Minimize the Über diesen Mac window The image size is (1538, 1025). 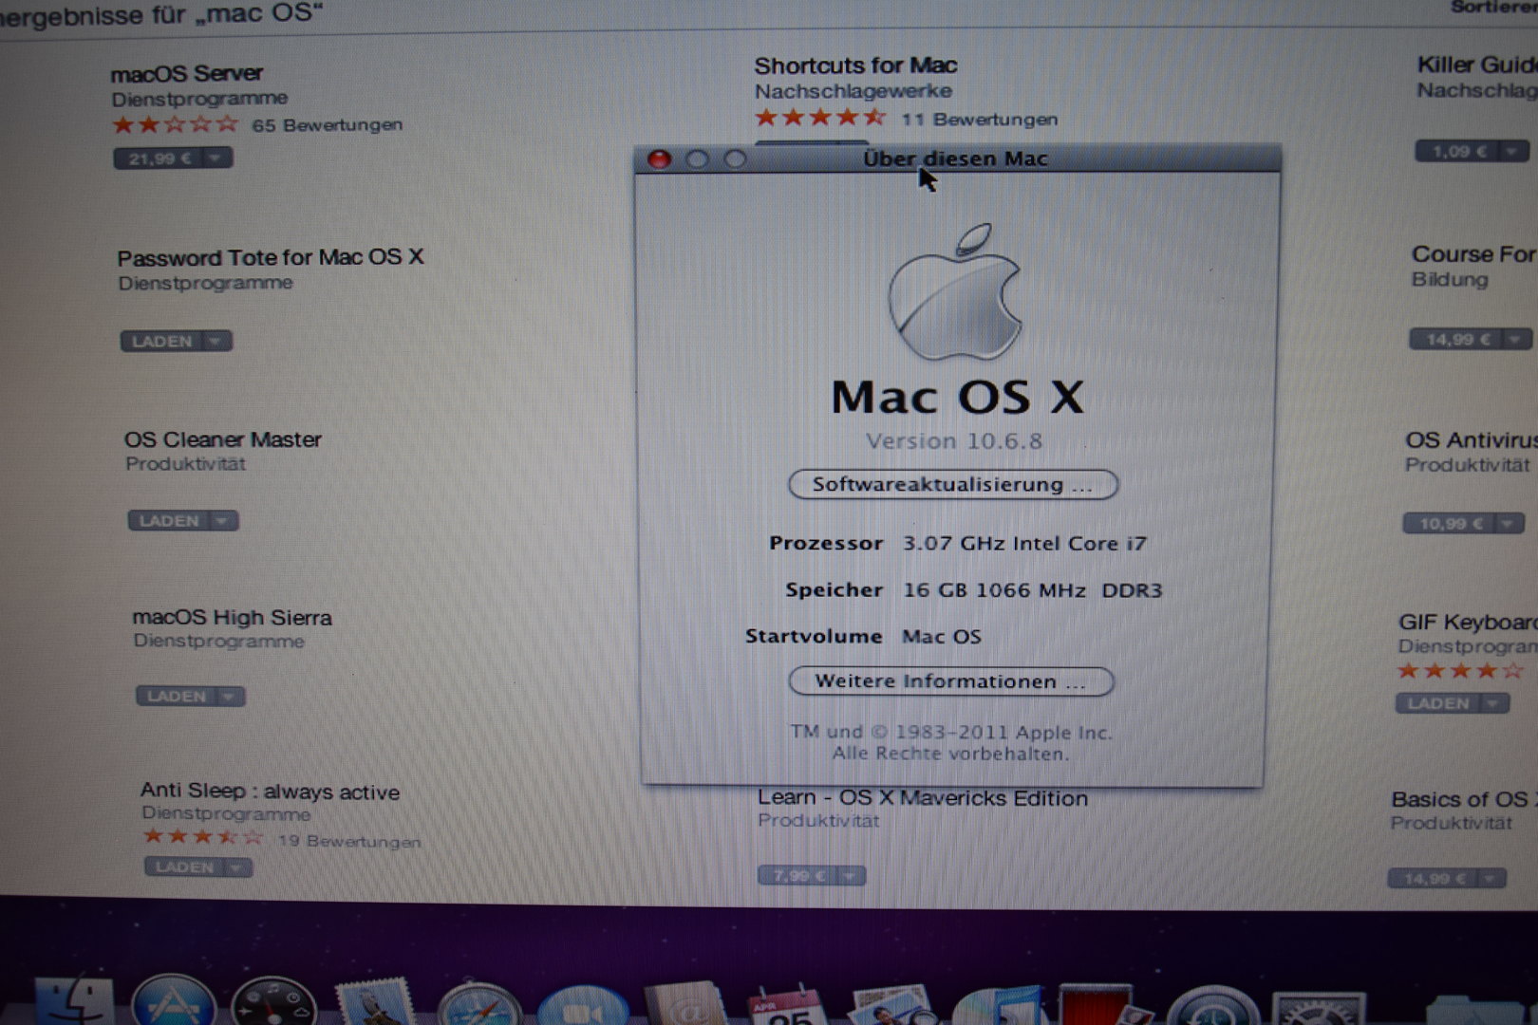click(697, 159)
